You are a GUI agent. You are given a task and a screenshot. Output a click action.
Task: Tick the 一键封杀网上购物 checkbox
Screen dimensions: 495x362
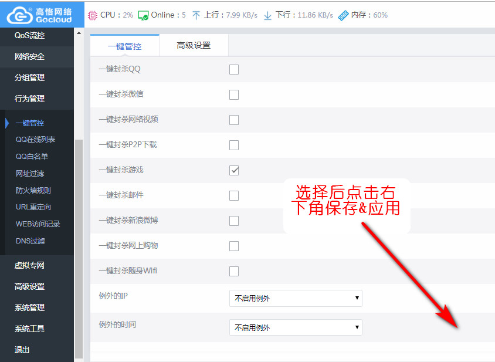point(234,246)
